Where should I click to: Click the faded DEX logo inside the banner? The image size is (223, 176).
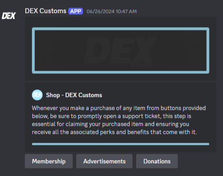[x=120, y=51]
